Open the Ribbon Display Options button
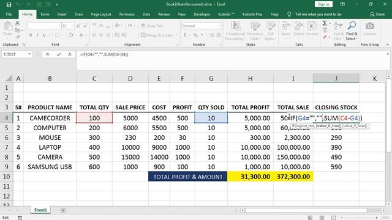Image resolution: width=392 pixels, height=220 pixels. point(342,4)
